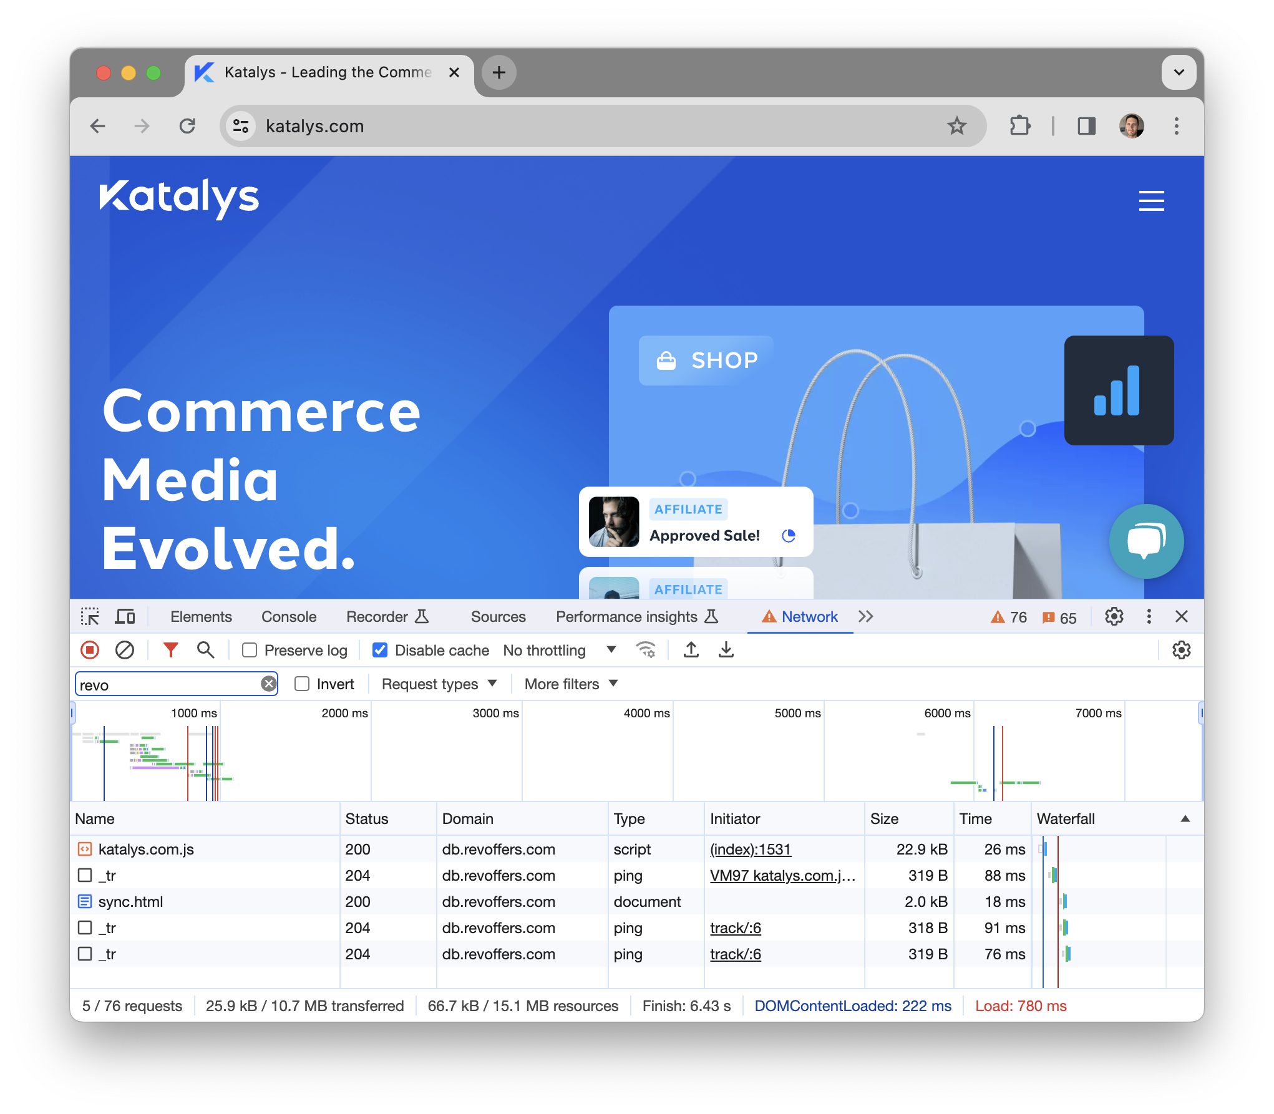Open the Sources tab

click(498, 617)
